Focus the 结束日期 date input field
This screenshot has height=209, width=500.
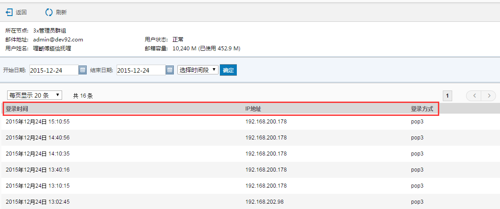tap(141, 70)
